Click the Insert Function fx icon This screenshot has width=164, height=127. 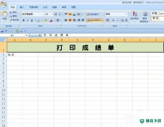tap(40, 35)
